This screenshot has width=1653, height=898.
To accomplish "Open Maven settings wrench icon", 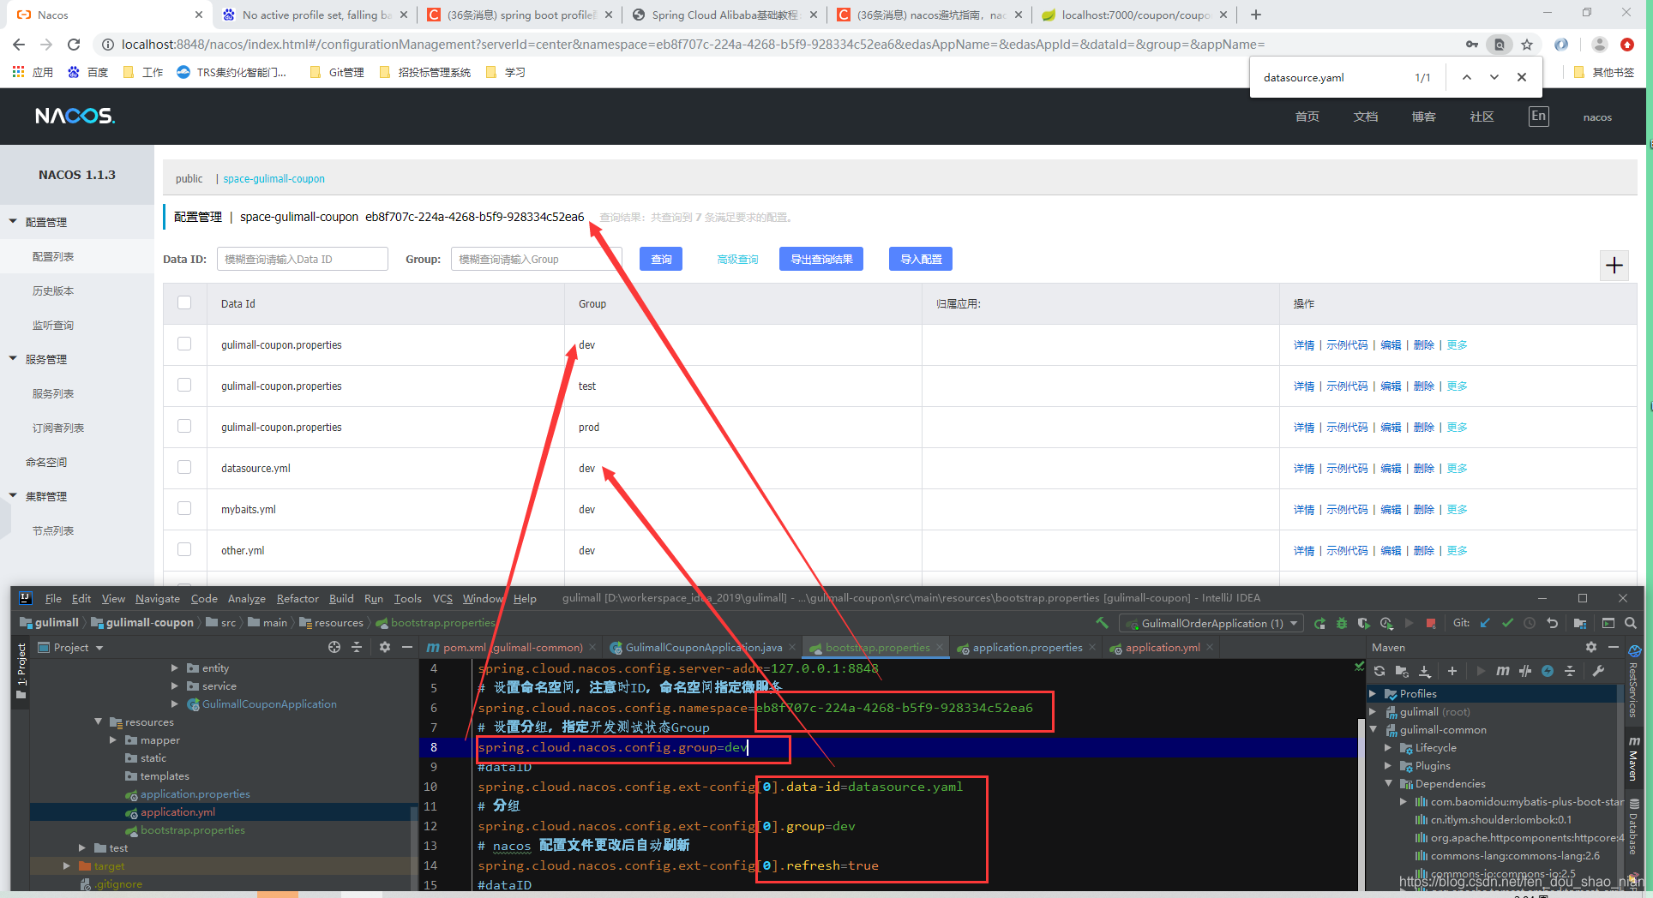I will [x=1598, y=671].
